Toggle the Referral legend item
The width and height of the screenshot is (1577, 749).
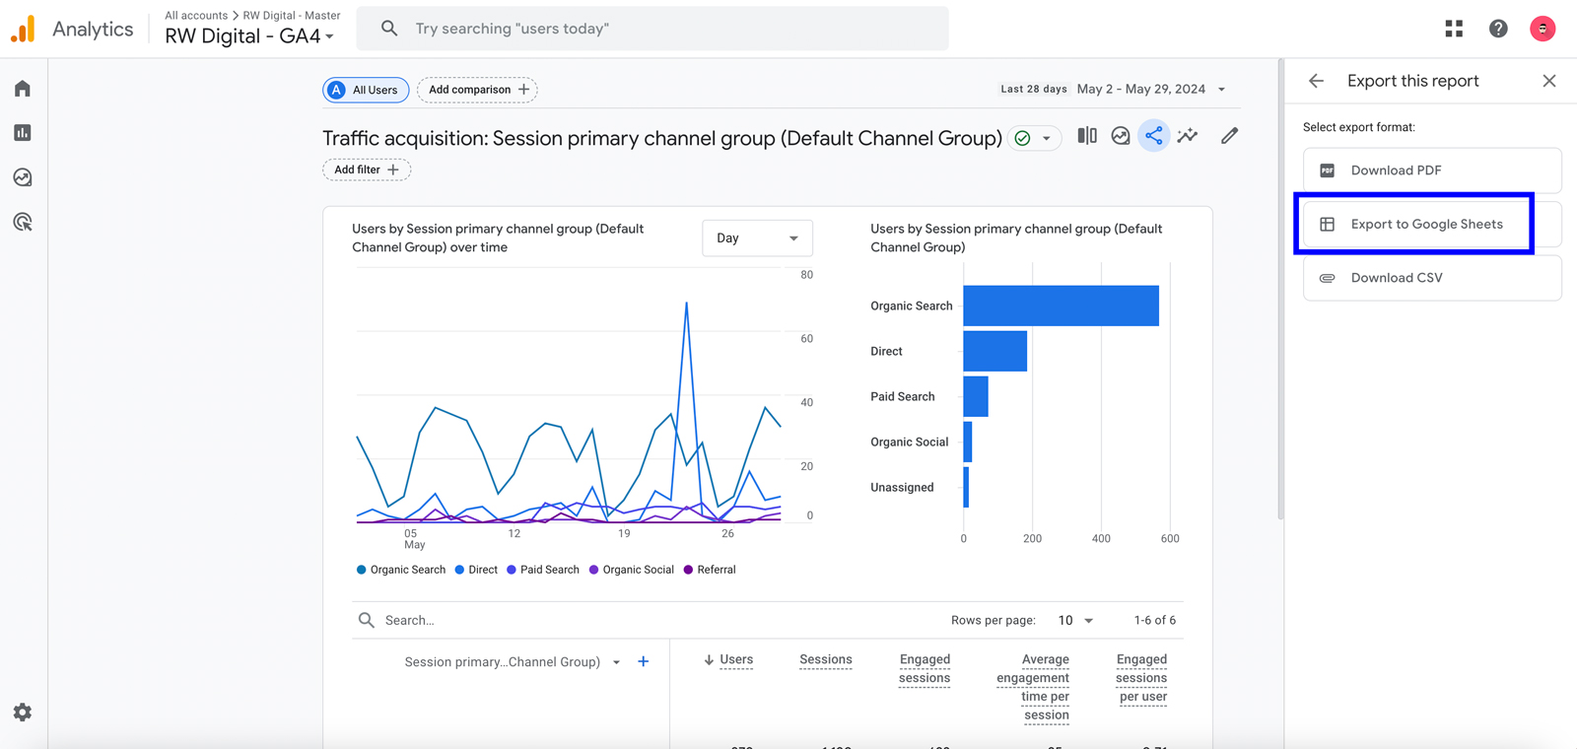(x=710, y=570)
